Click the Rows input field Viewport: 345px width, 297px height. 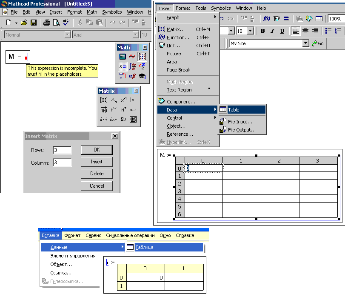tap(62, 150)
